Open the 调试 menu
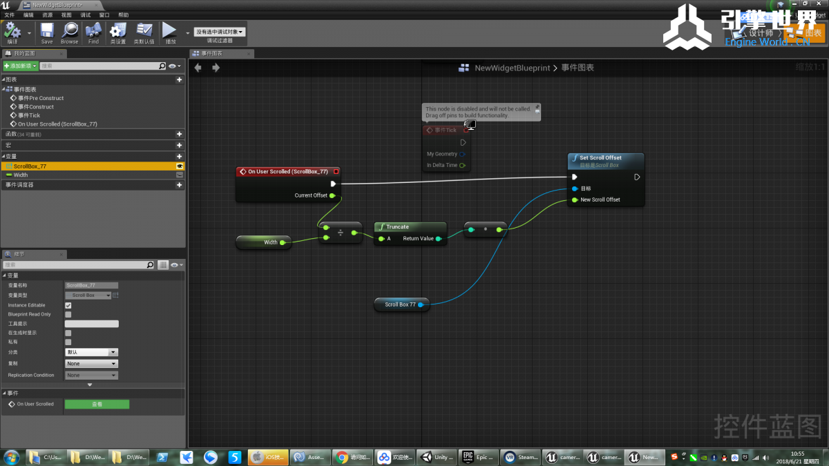This screenshot has width=829, height=466. (x=86, y=14)
